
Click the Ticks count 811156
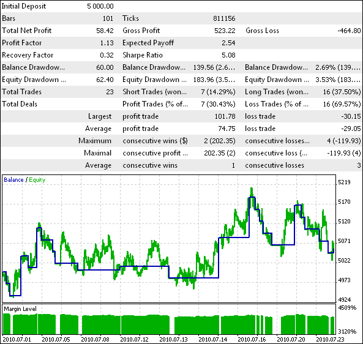pos(224,18)
